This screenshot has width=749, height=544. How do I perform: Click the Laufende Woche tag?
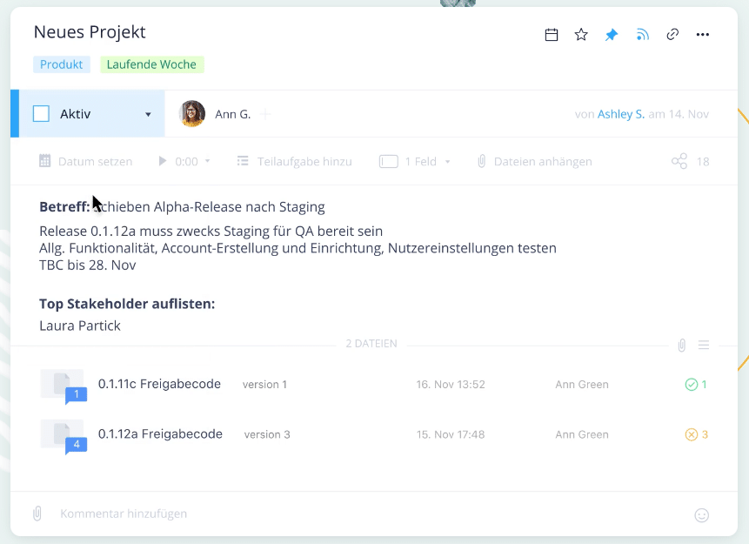coord(151,64)
